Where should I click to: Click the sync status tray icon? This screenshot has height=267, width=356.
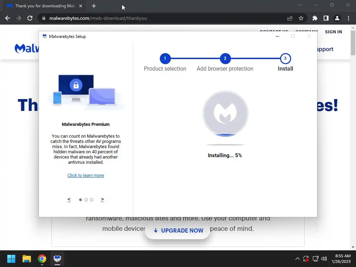tap(306, 259)
